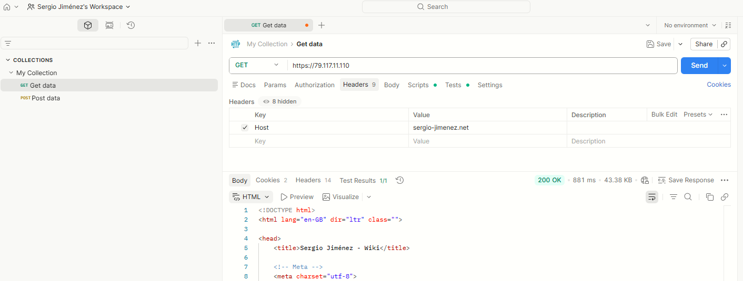
Task: Click the blue Send button
Action: 699,65
